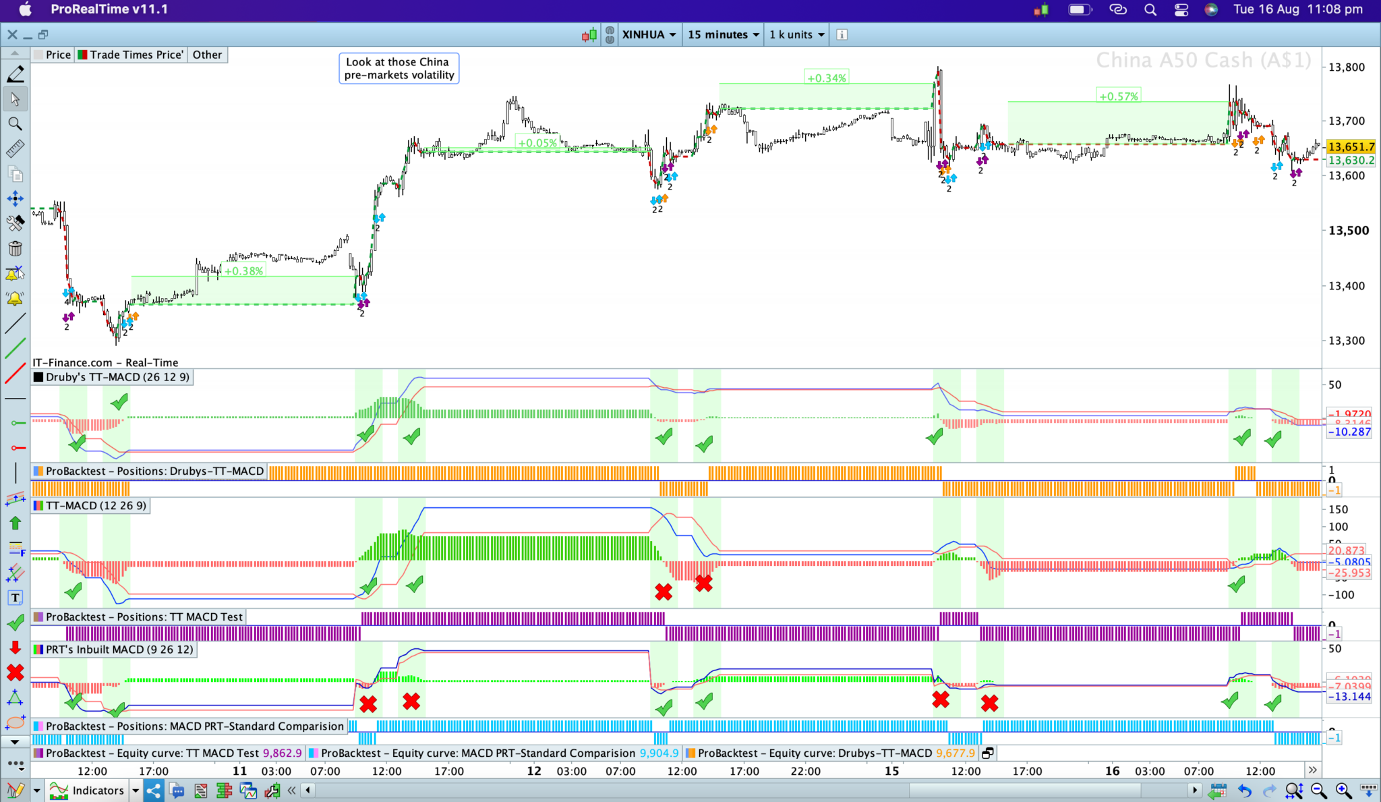This screenshot has width=1381, height=802.
Task: Open the calendar go-to-date icon
Action: pyautogui.click(x=1218, y=791)
